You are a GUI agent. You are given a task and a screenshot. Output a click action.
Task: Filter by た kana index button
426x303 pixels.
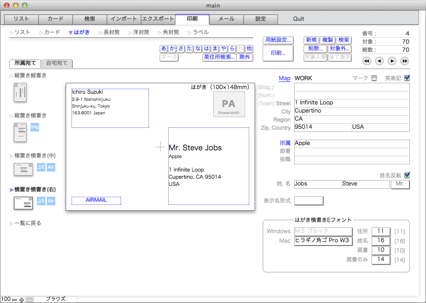pyautogui.click(x=189, y=49)
